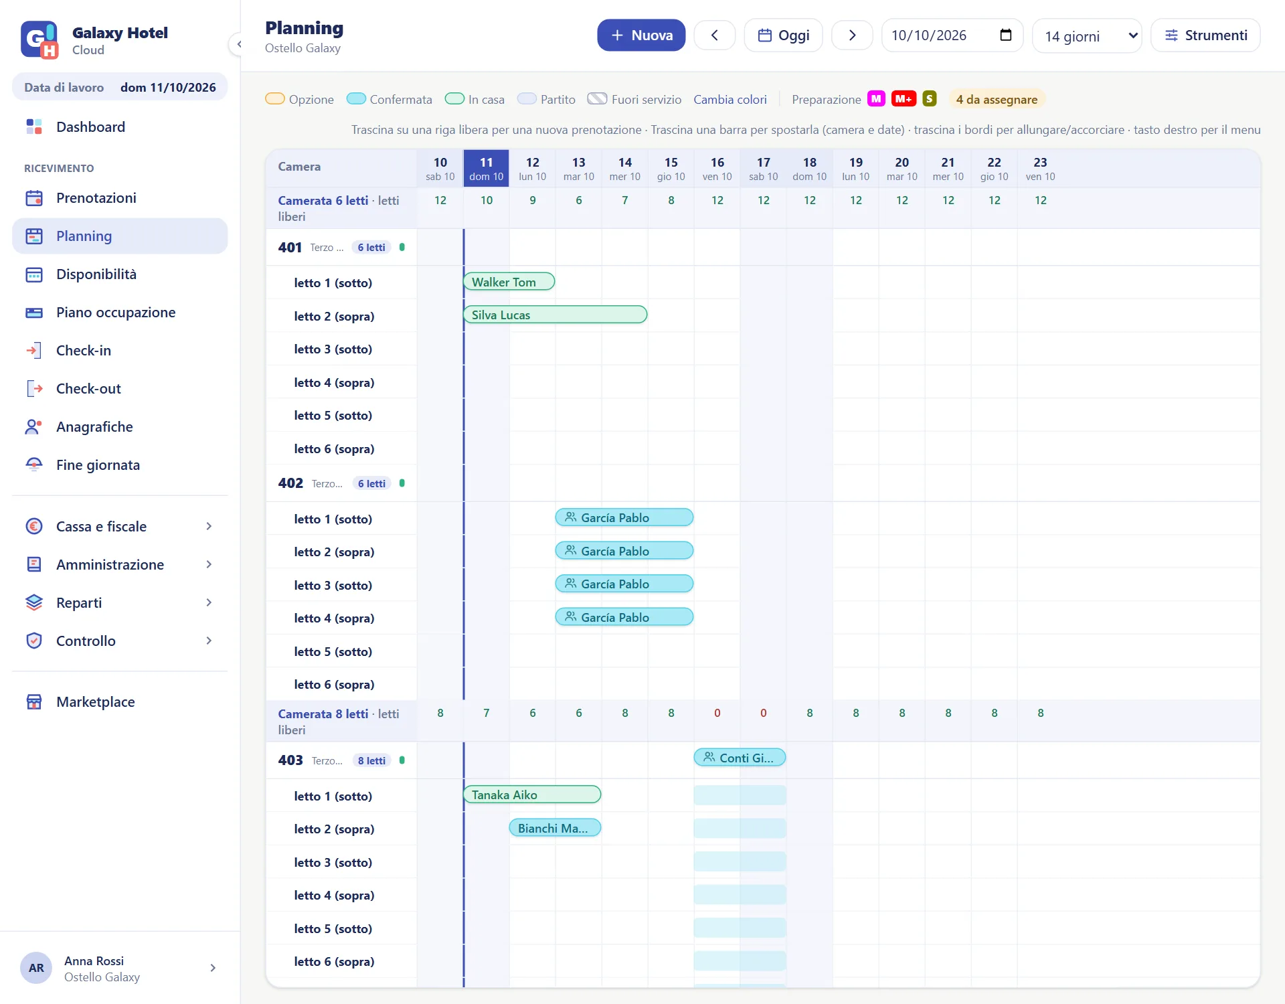The image size is (1285, 1004).
Task: Click the red M+ preparation badge
Action: pyautogui.click(x=904, y=99)
